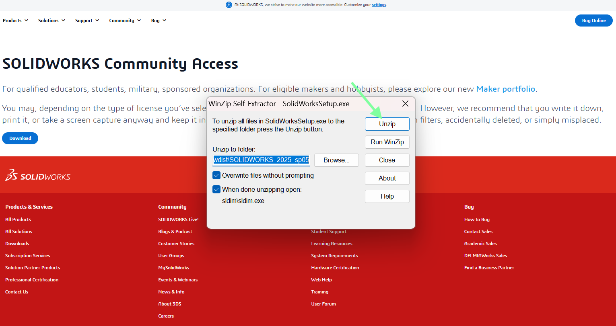Viewport: 616px width, 326px height.
Task: Open the About button in WinZip dialog
Action: point(387,178)
